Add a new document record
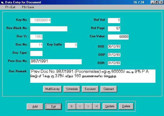The height and width of the screenshot is (116, 164). pos(35,106)
